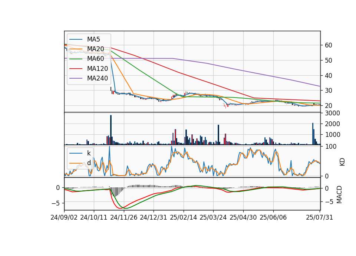Click the MA240 legend label
The width and height of the screenshot is (356, 256).
(x=98, y=78)
